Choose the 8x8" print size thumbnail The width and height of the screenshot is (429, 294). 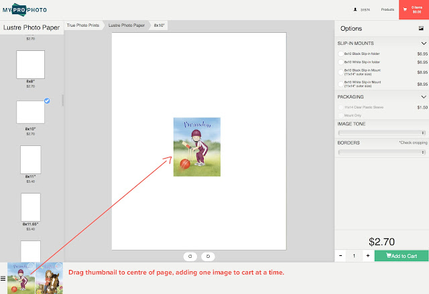click(30, 64)
